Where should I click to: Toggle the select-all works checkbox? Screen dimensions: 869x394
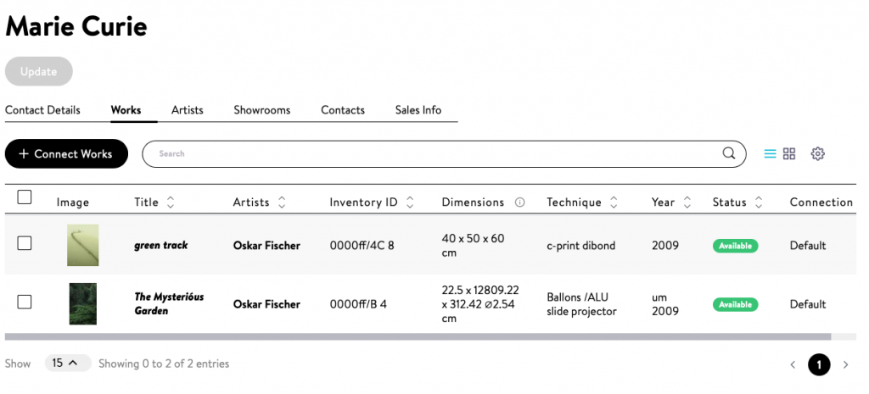[x=25, y=197]
